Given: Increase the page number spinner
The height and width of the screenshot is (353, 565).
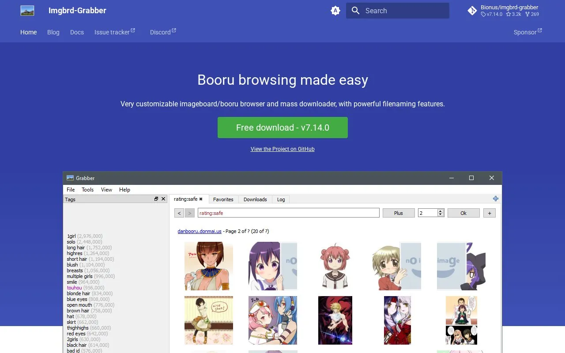Looking at the screenshot, I should 441,211.
